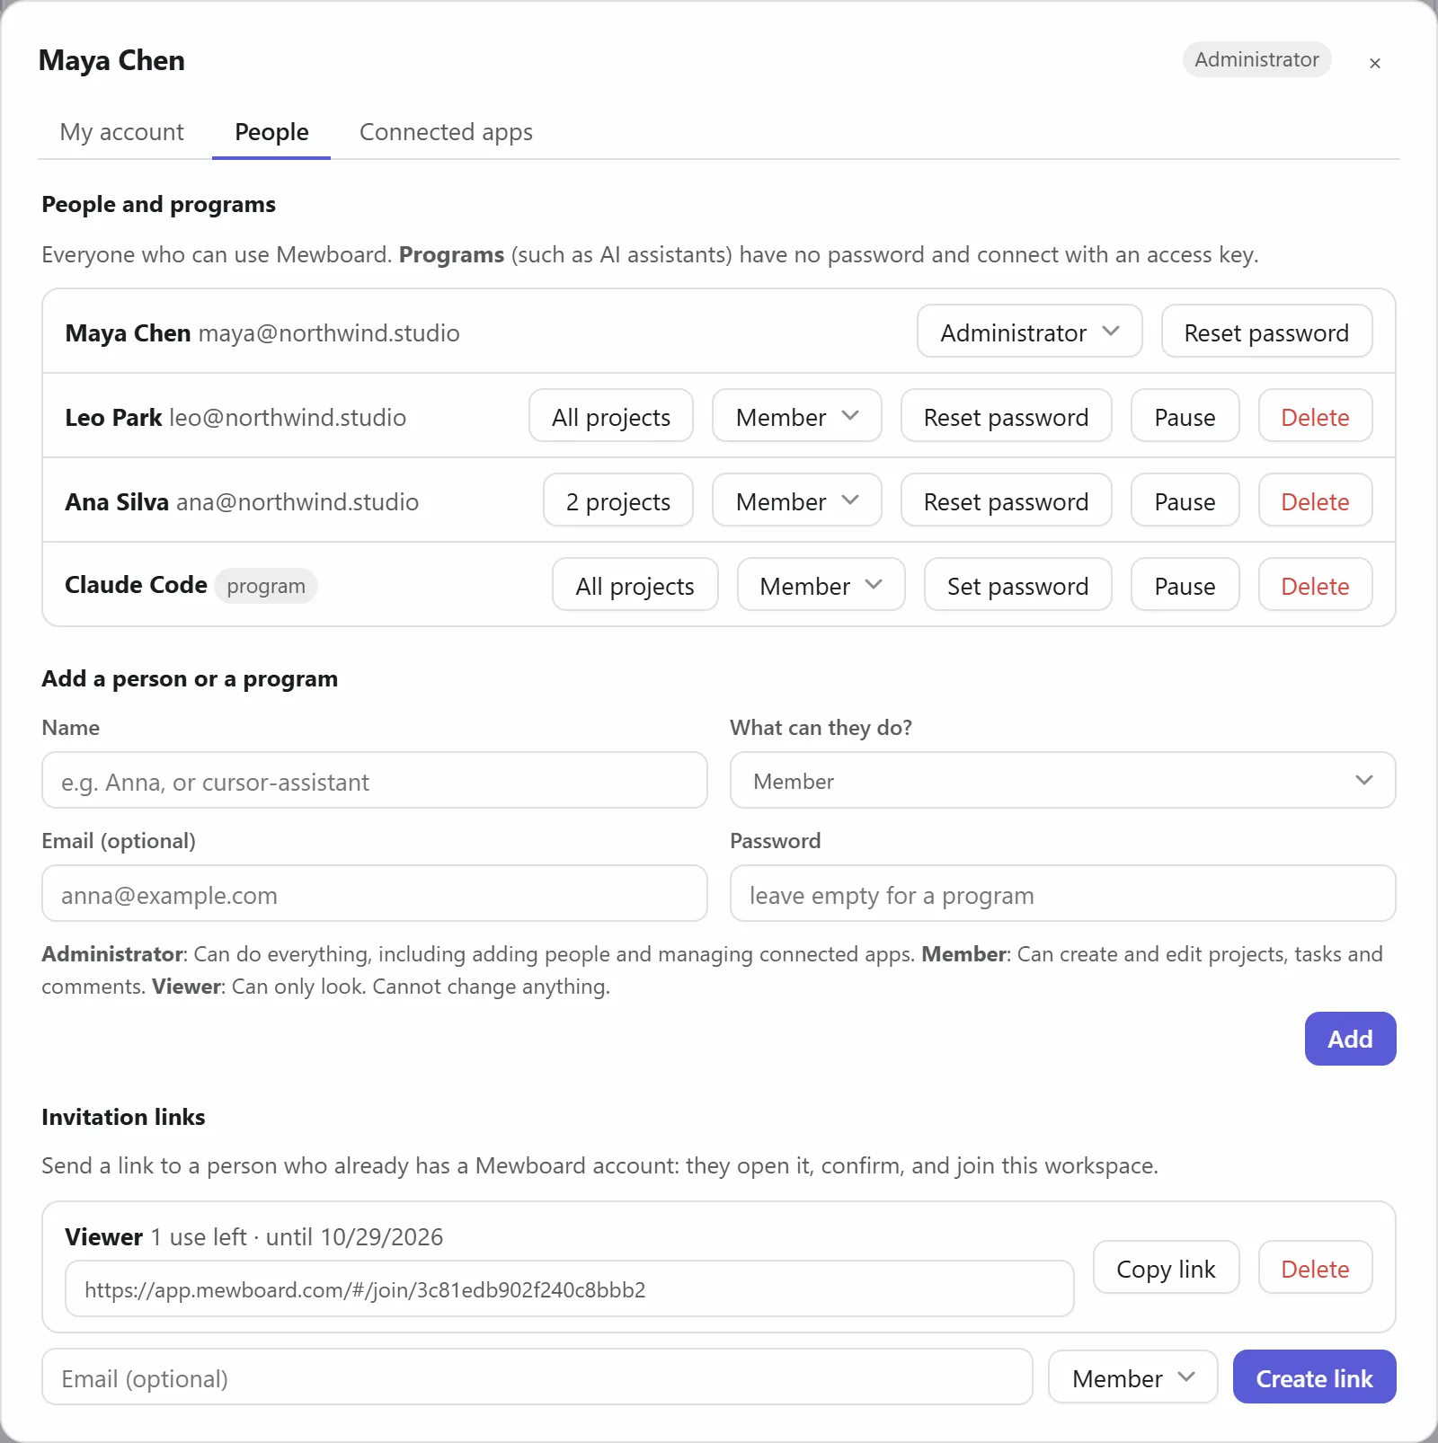
Task: Click the maya@northwind.studio email text
Action: click(x=328, y=332)
